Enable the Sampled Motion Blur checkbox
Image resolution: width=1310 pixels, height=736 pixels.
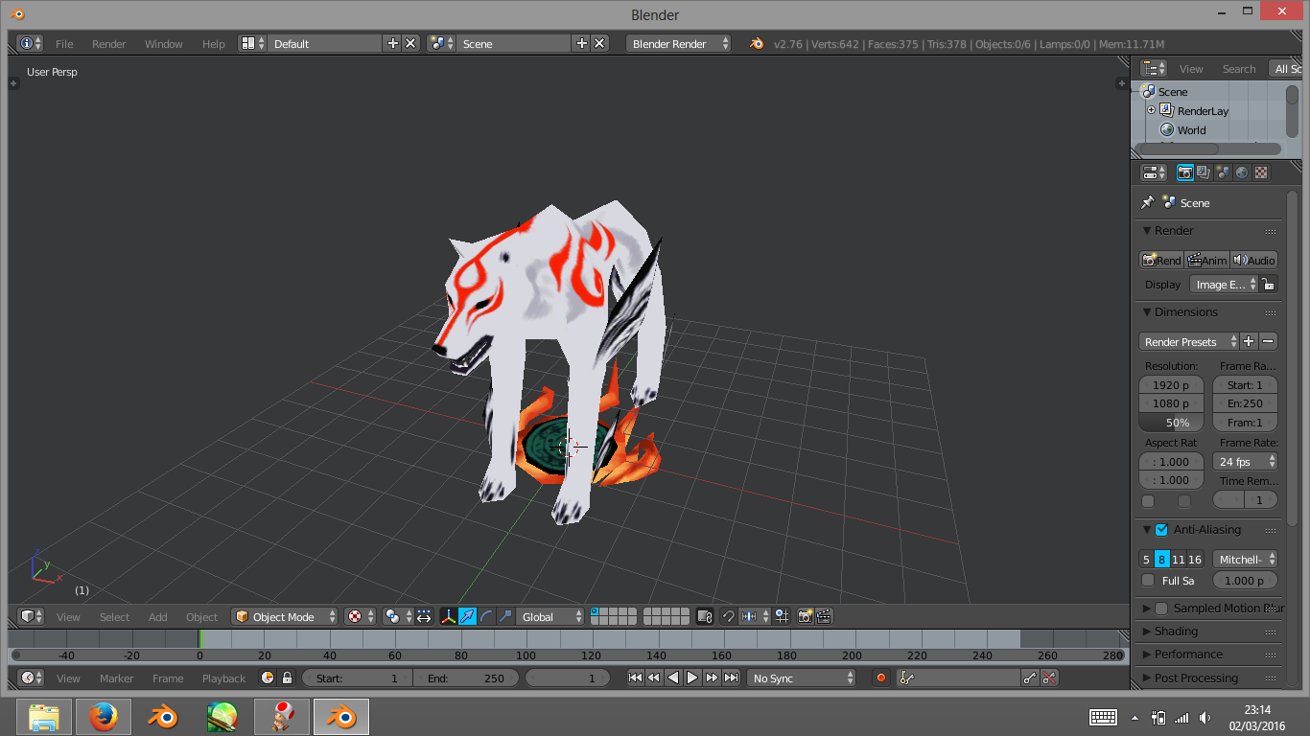click(x=1161, y=608)
